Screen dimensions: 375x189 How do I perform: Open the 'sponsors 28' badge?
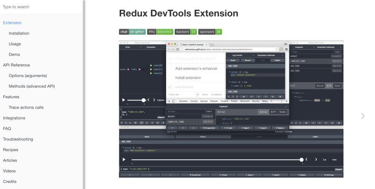(x=210, y=32)
